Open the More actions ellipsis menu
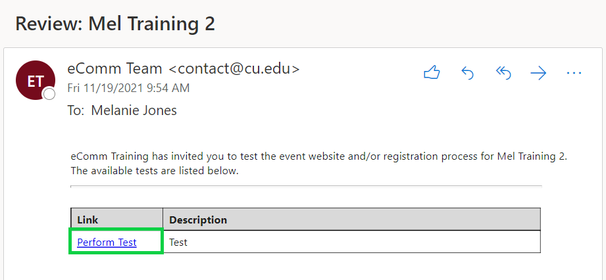This screenshot has height=280, width=606. pos(574,73)
